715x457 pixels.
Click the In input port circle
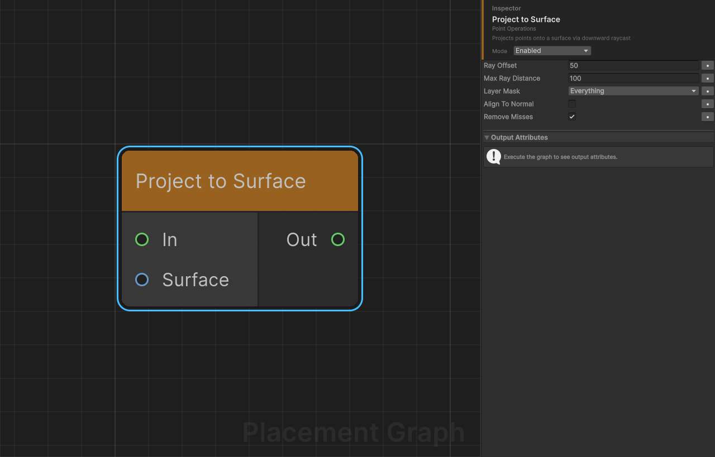coord(142,240)
